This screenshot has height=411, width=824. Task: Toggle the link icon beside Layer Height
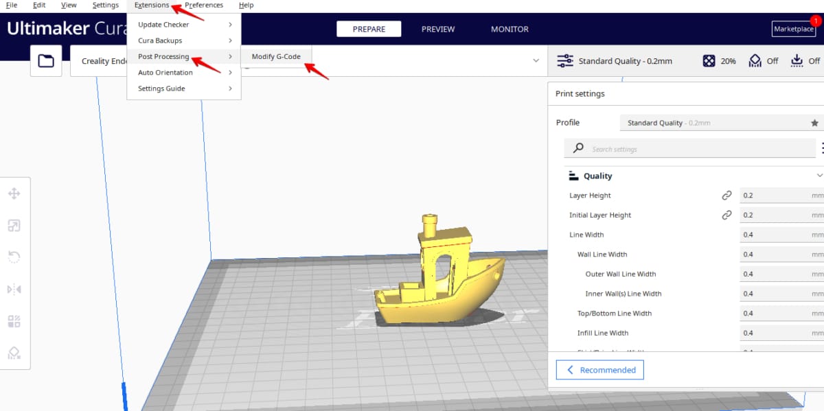726,195
